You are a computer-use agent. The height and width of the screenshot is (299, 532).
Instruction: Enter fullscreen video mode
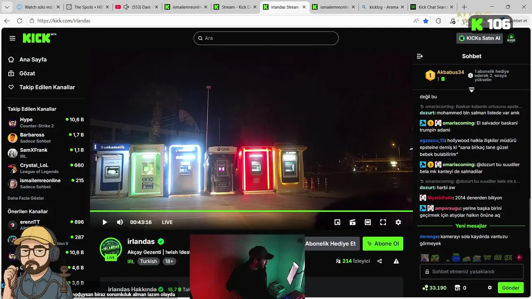pos(383,222)
